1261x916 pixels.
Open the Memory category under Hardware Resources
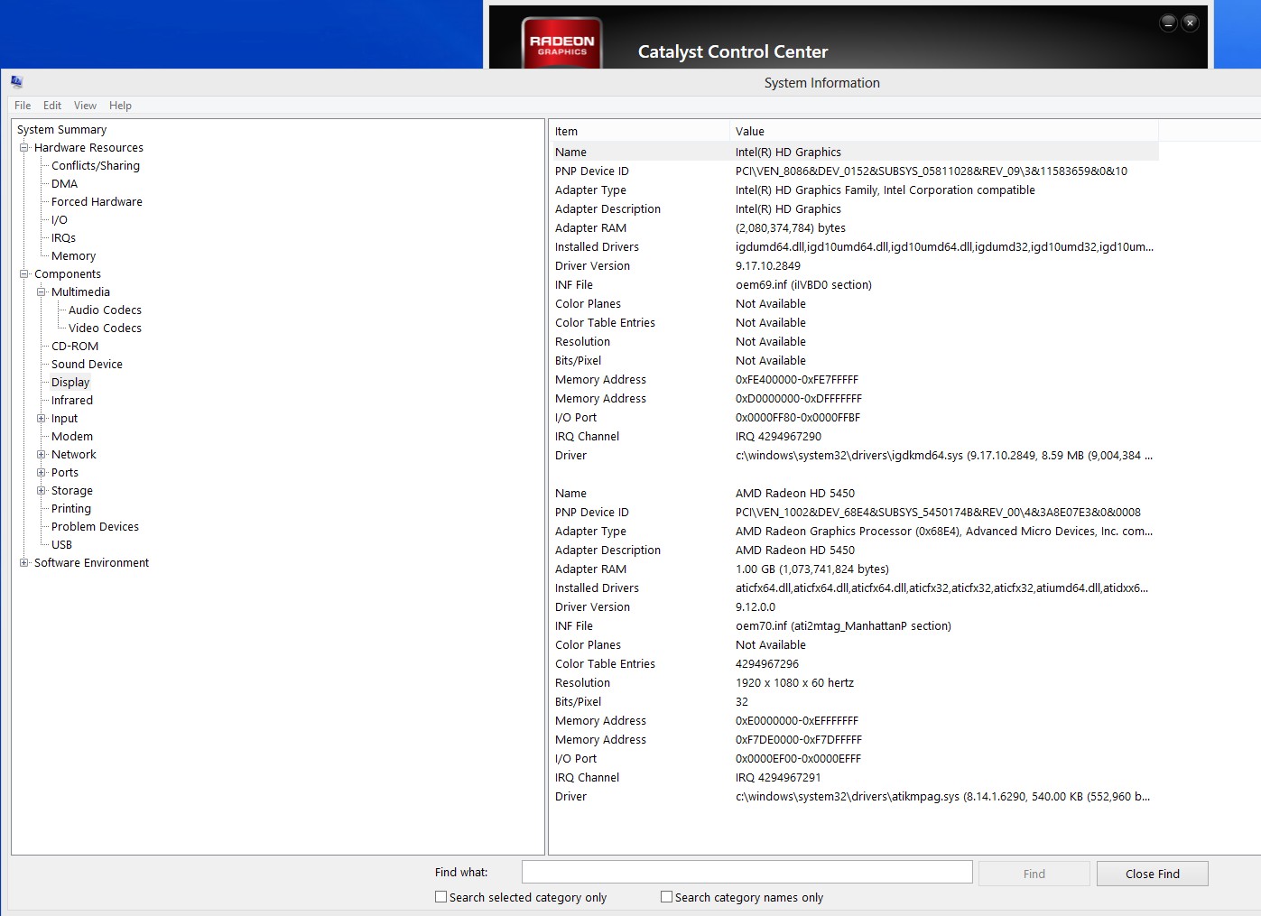click(73, 255)
